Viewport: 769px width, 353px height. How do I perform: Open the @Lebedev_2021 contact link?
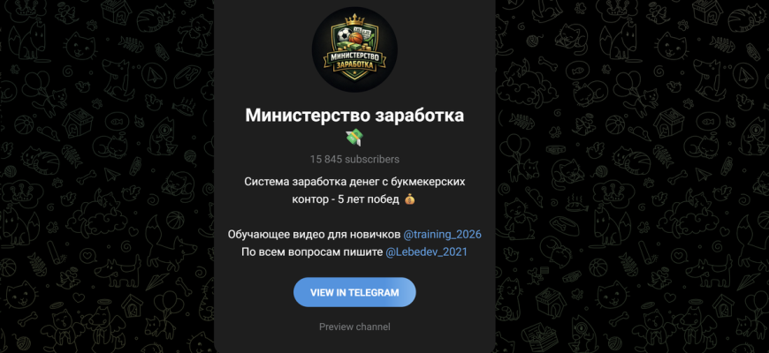click(x=426, y=252)
